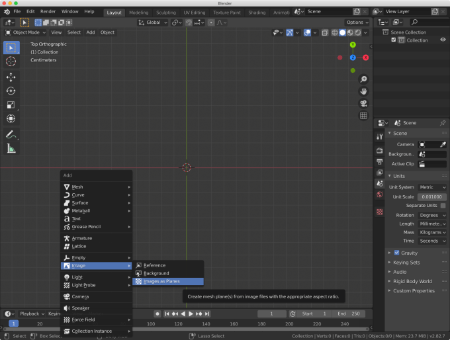Image resolution: width=450 pixels, height=340 pixels.
Task: Open the Object Mode dropdown
Action: point(26,32)
